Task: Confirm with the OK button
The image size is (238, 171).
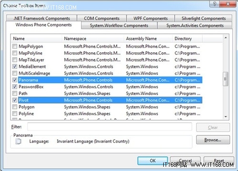Action: click(153, 161)
